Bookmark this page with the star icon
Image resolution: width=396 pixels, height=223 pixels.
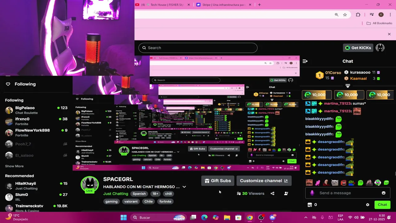click(345, 15)
